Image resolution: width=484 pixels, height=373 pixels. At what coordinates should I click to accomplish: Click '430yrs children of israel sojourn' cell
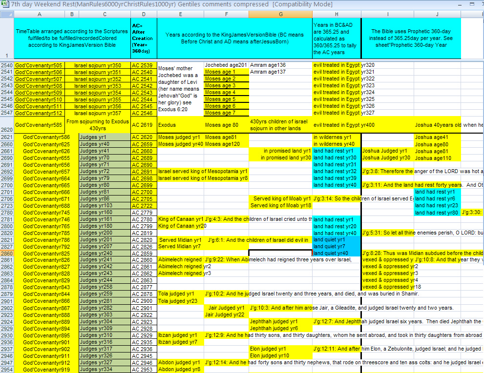281,125
